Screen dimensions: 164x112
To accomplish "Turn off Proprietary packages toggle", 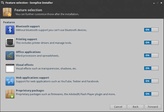I will (x=151, y=94).
